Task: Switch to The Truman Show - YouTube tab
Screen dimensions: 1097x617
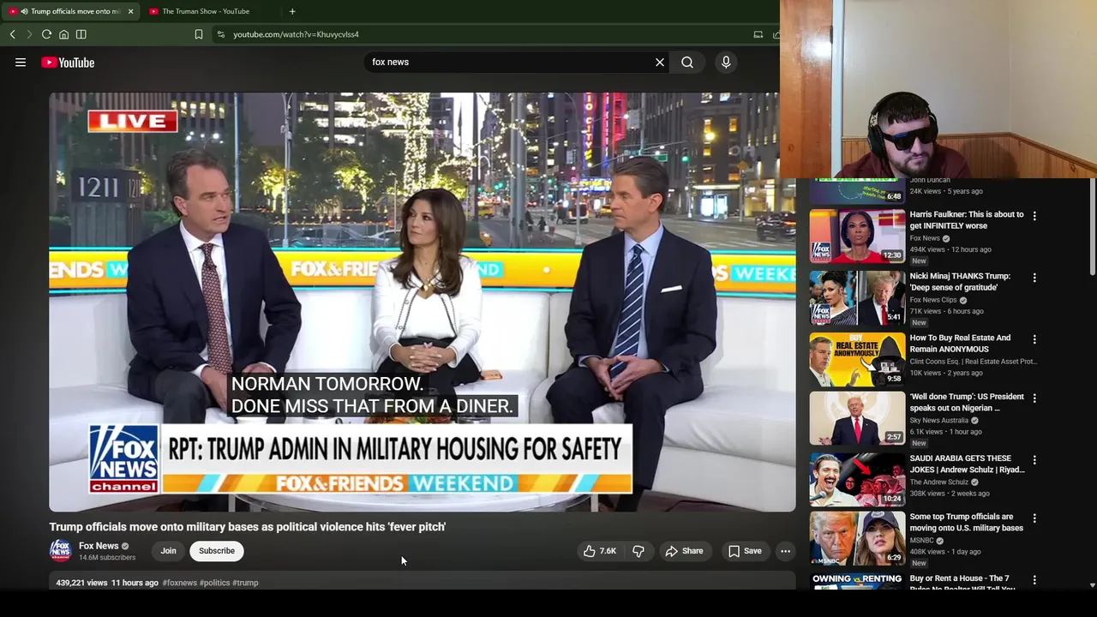Action: tap(206, 11)
